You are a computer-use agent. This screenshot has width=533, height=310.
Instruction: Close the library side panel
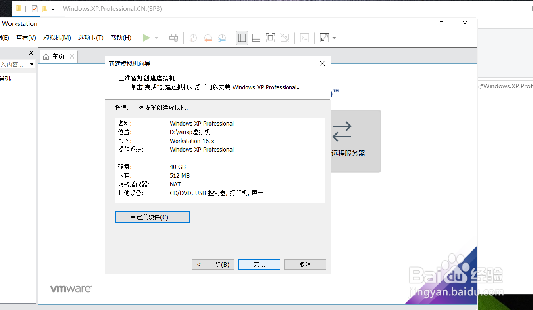[31, 53]
